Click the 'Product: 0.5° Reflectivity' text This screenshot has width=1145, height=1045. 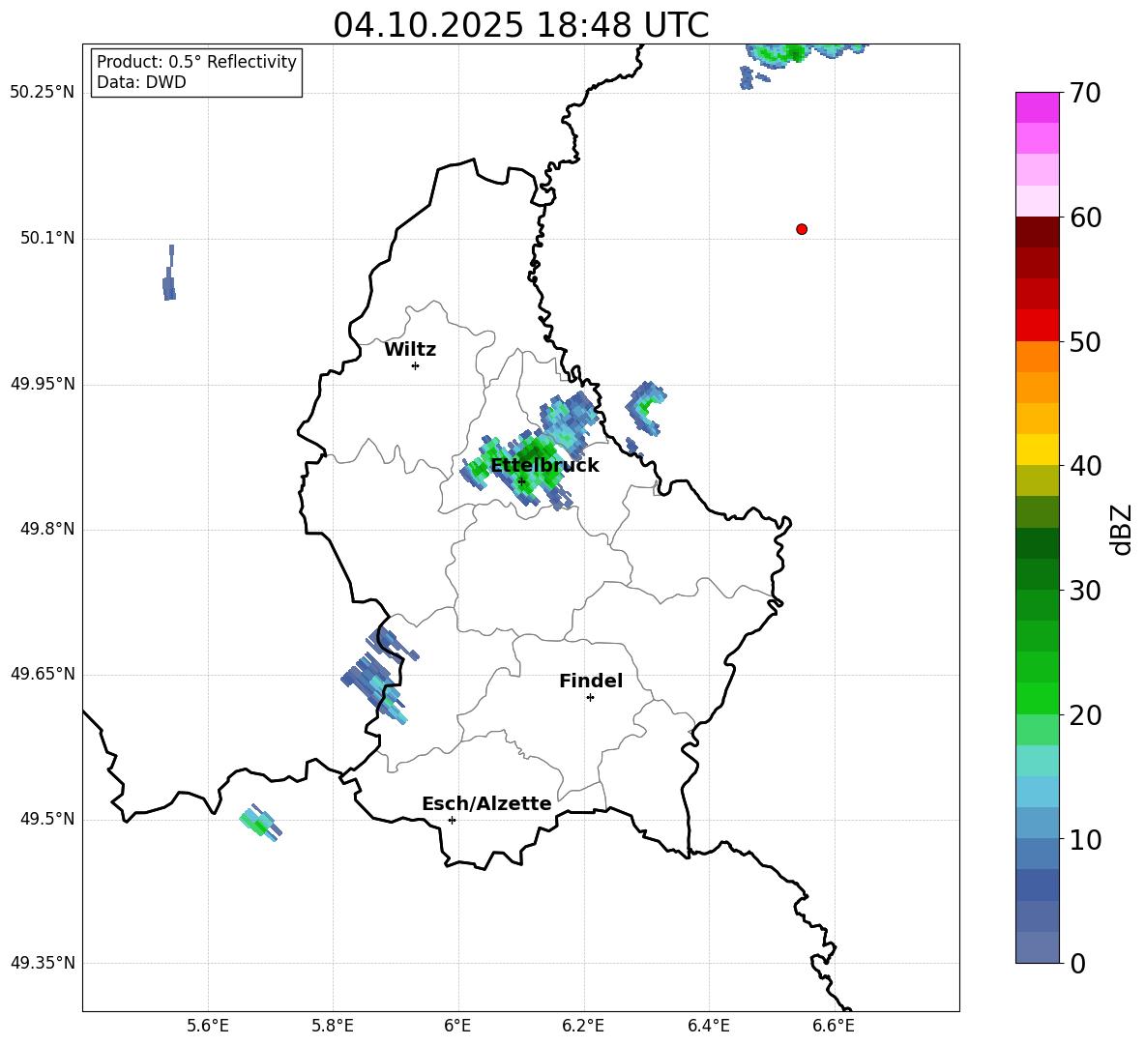pyautogui.click(x=196, y=62)
